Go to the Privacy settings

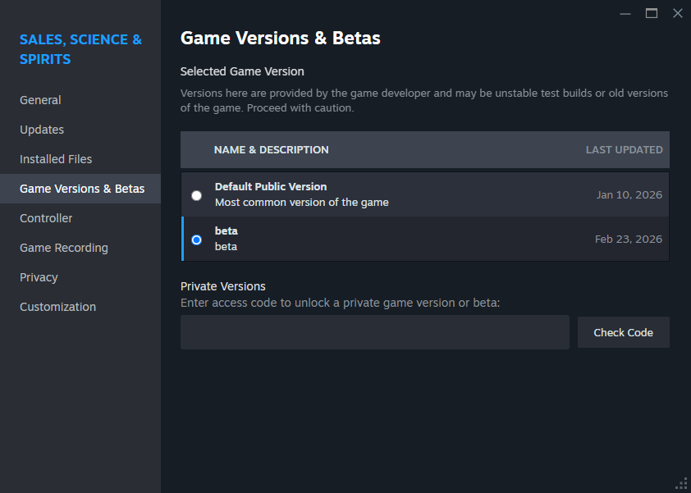coord(39,277)
